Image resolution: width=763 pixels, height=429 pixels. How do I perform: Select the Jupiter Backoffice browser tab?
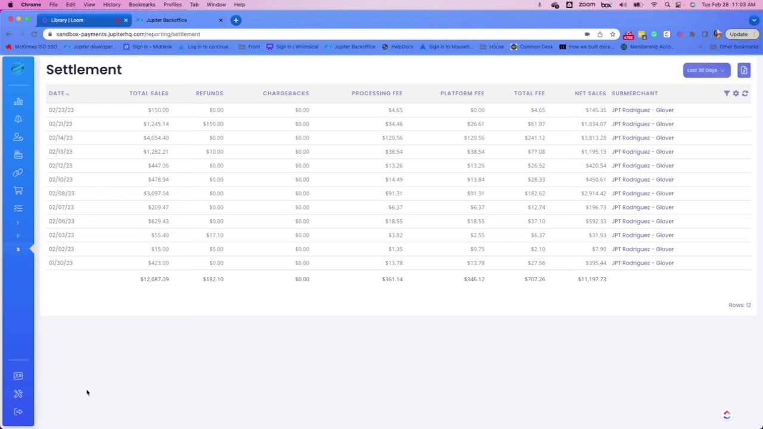(x=179, y=20)
